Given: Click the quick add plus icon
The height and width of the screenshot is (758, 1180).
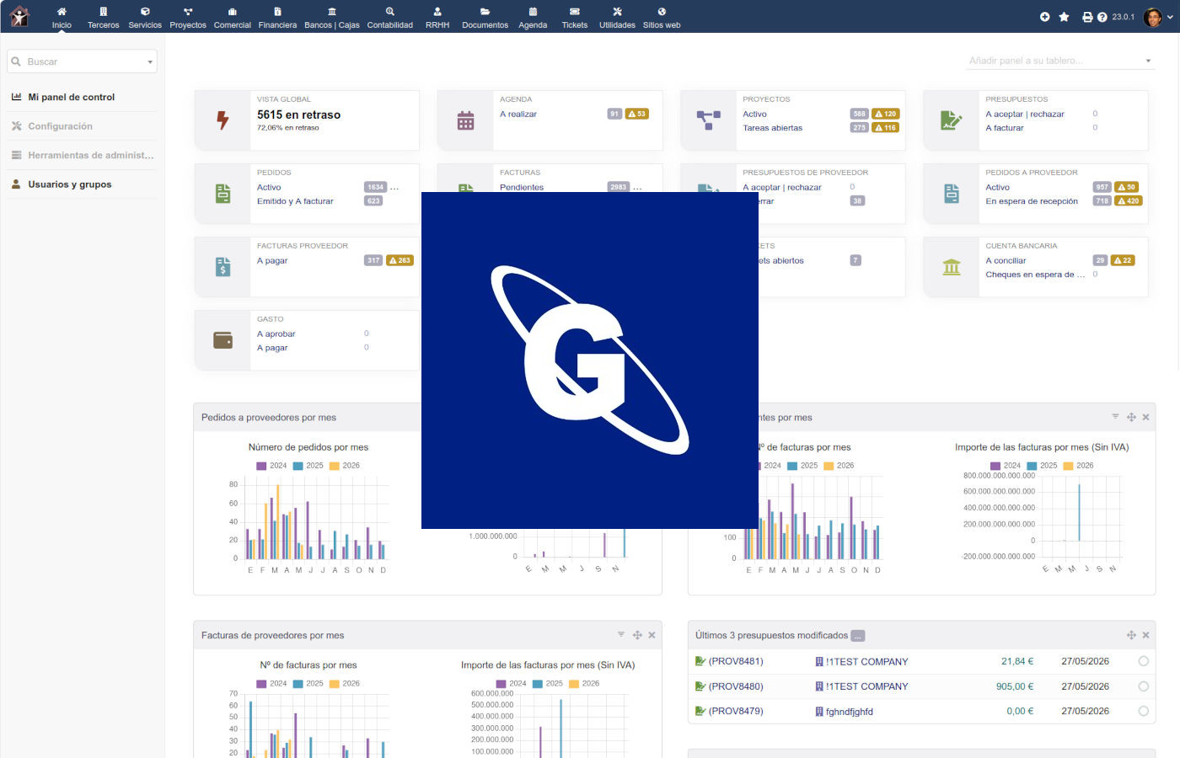Looking at the screenshot, I should click(x=1045, y=17).
